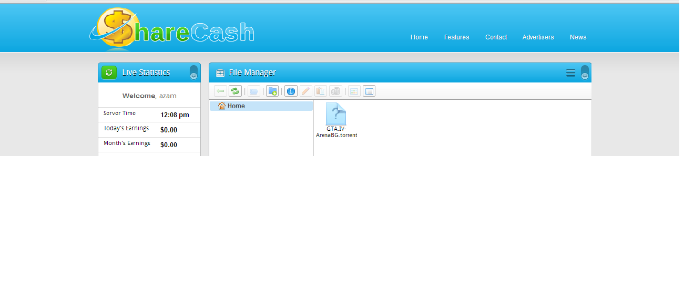Open file info with blue info icon
Viewport: 694px width, 291px height.
tap(291, 91)
